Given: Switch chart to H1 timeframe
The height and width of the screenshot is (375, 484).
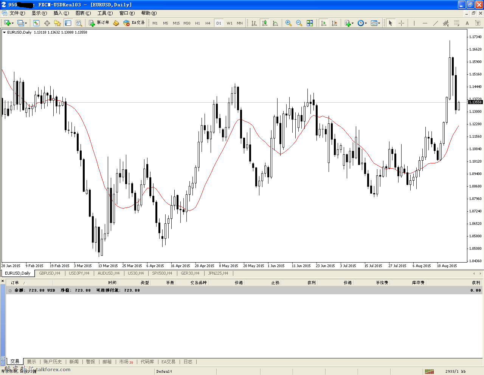Looking at the screenshot, I should tap(197, 23).
